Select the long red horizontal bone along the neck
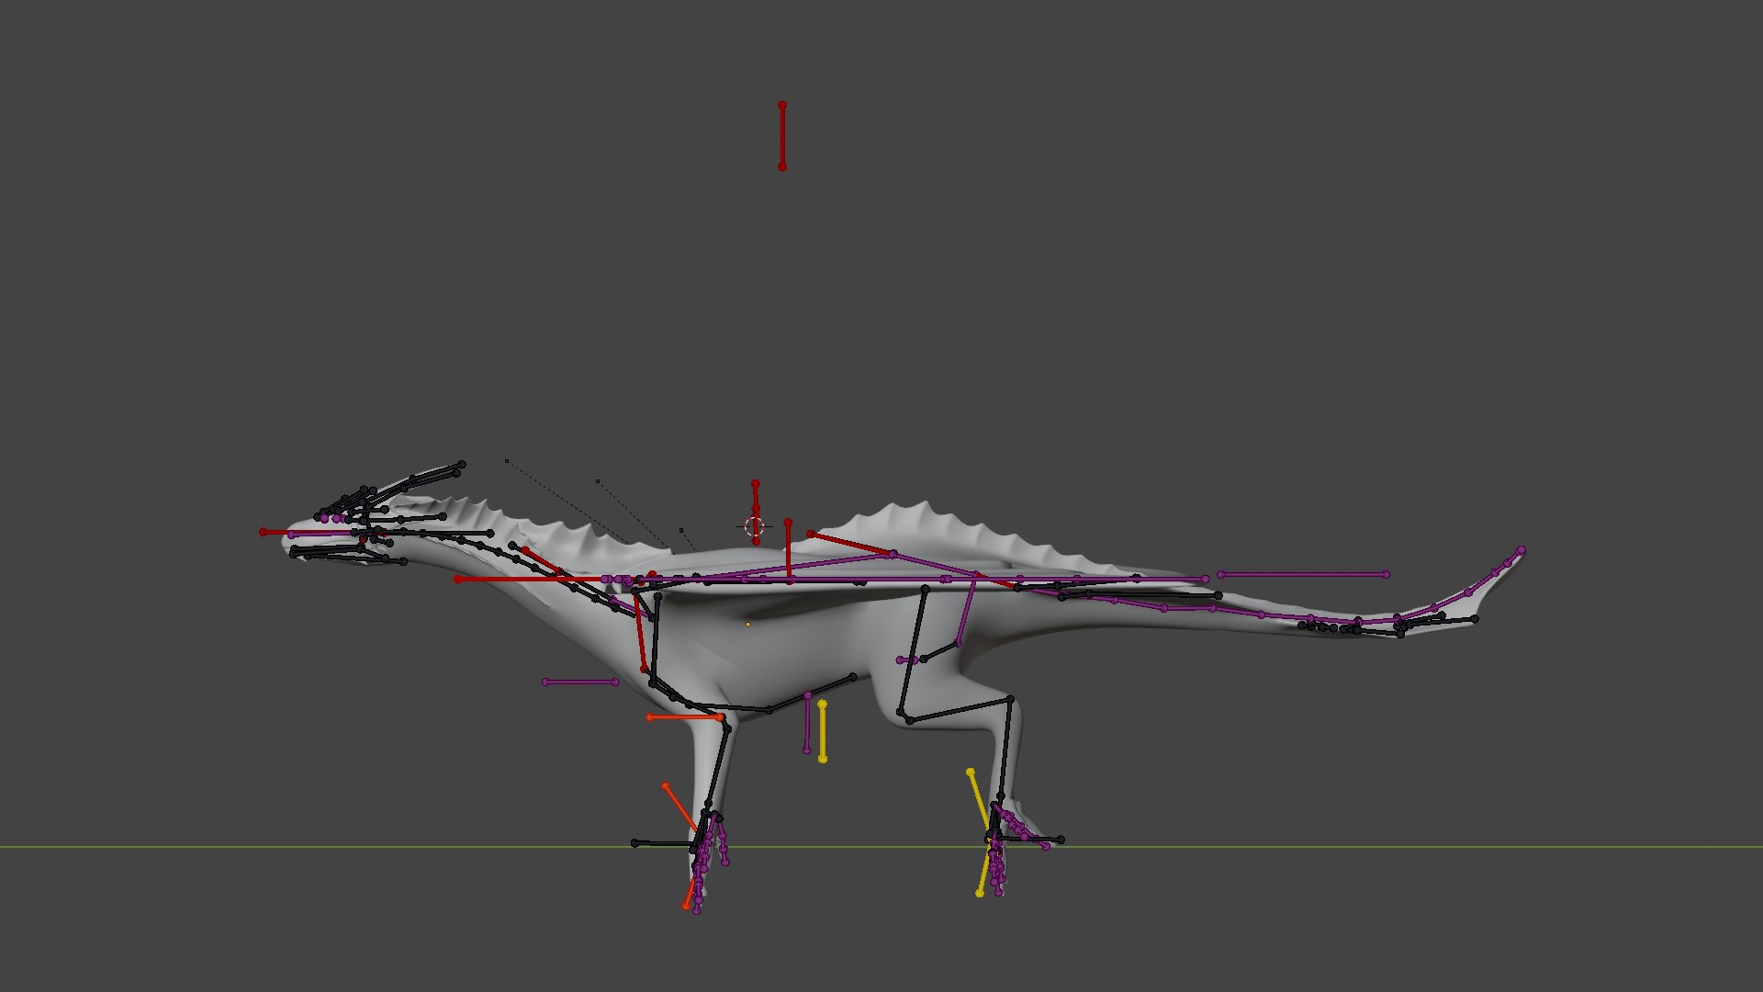 coord(533,580)
